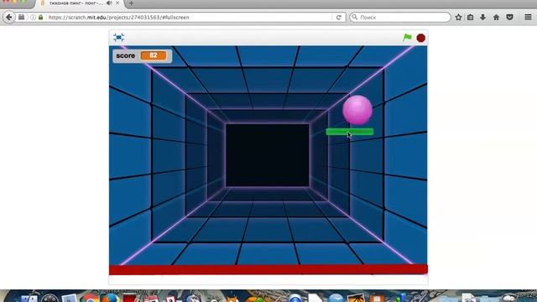Click the pink ball sprite

357,110
